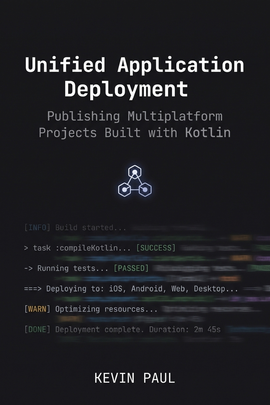Click the "Deployment complete. Duration: 2m 45s" text
Screen dimensions: 270x405
tap(138, 330)
